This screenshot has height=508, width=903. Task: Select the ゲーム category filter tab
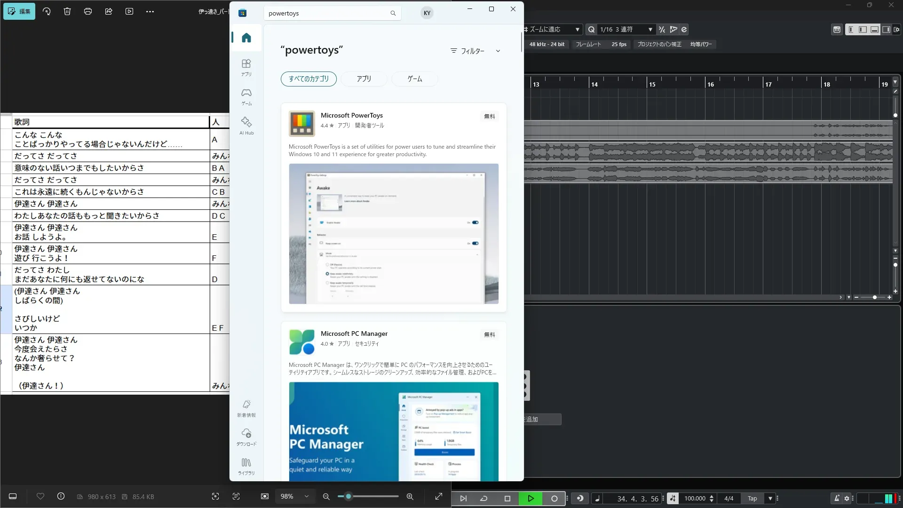pyautogui.click(x=414, y=79)
